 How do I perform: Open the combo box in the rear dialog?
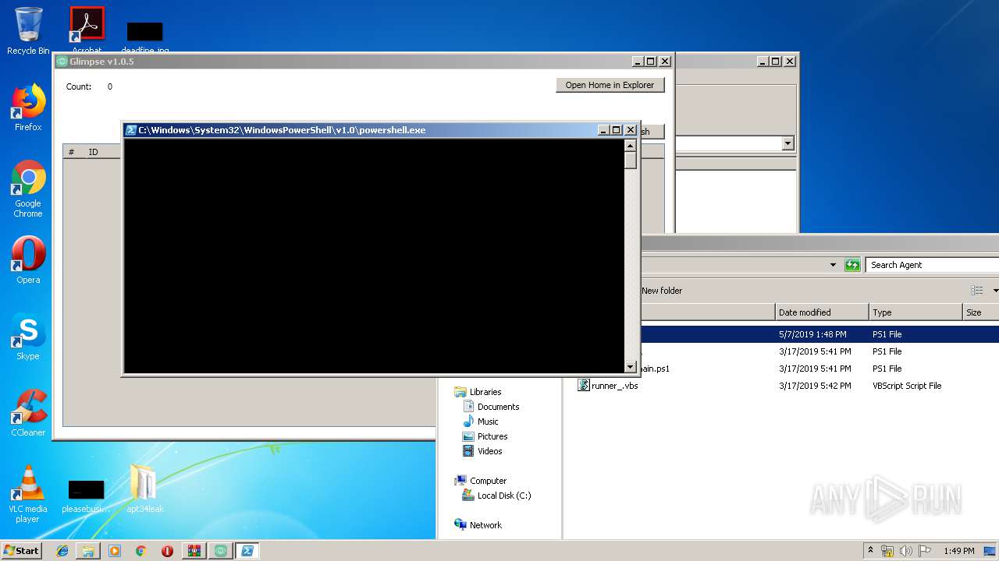tap(787, 143)
